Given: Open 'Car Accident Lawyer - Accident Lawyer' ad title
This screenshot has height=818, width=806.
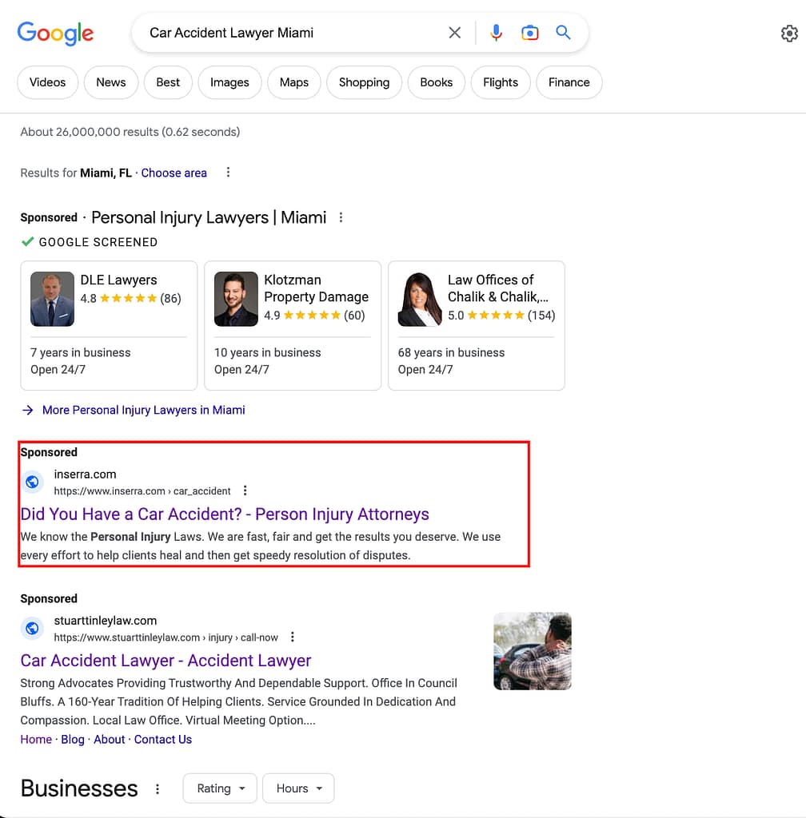Looking at the screenshot, I should [166, 661].
